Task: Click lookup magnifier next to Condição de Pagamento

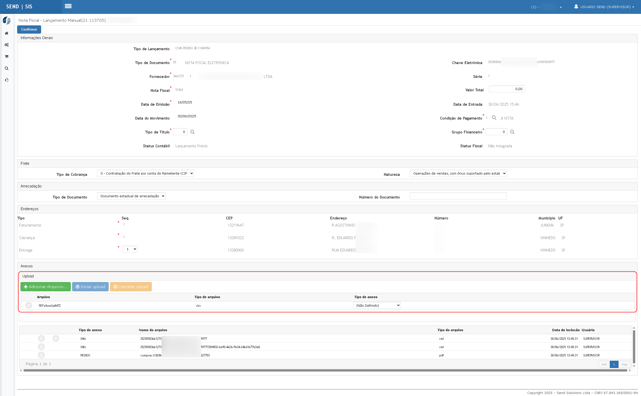Action: pos(494,118)
